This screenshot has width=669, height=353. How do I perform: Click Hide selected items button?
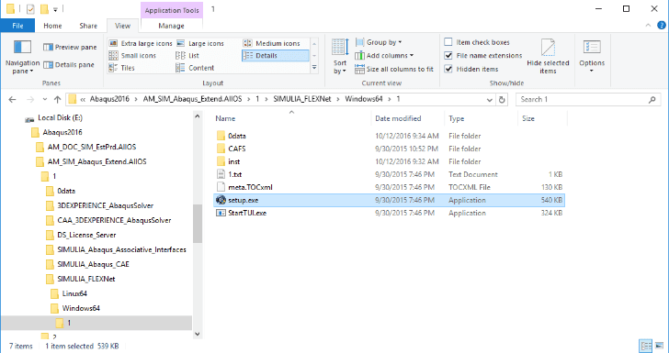coord(548,57)
